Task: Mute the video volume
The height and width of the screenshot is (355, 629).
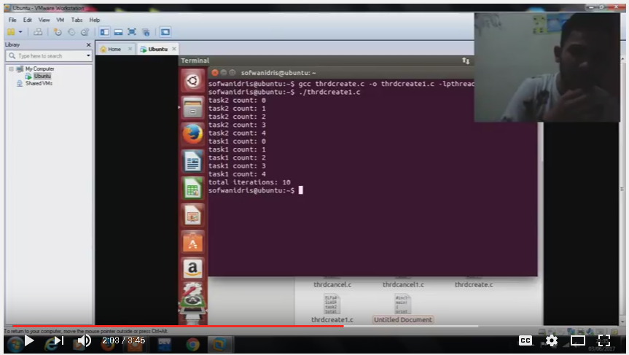Action: click(84, 340)
